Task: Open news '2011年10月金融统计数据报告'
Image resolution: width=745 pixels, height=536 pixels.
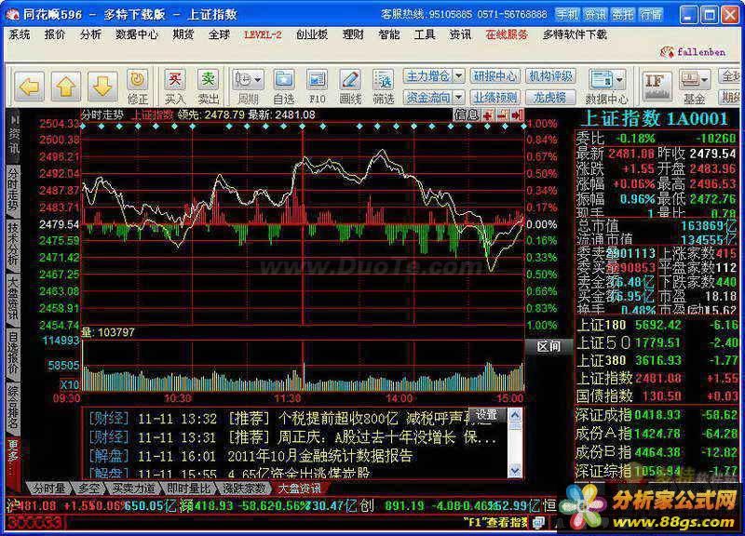Action: point(319,456)
